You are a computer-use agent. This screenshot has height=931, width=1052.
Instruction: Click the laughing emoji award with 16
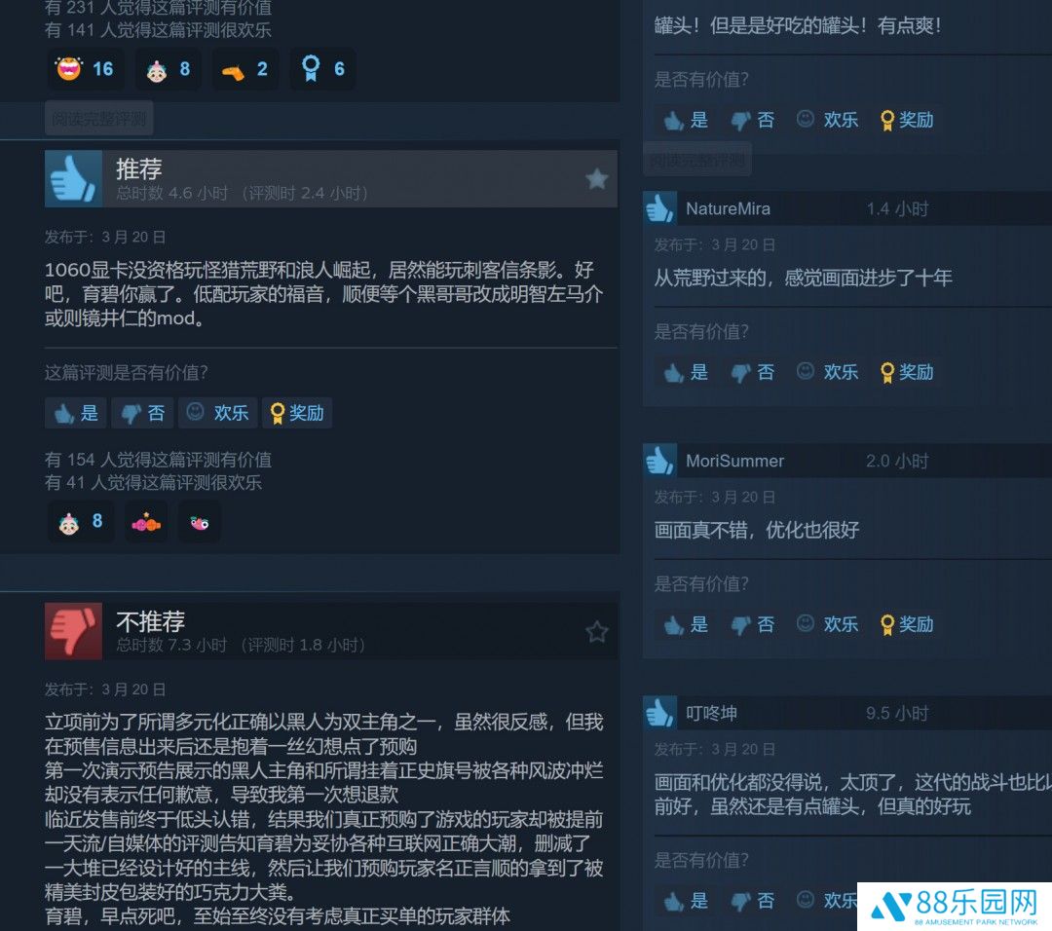pos(85,69)
